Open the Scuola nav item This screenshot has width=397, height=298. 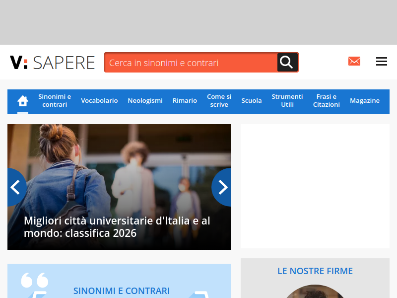point(252,101)
